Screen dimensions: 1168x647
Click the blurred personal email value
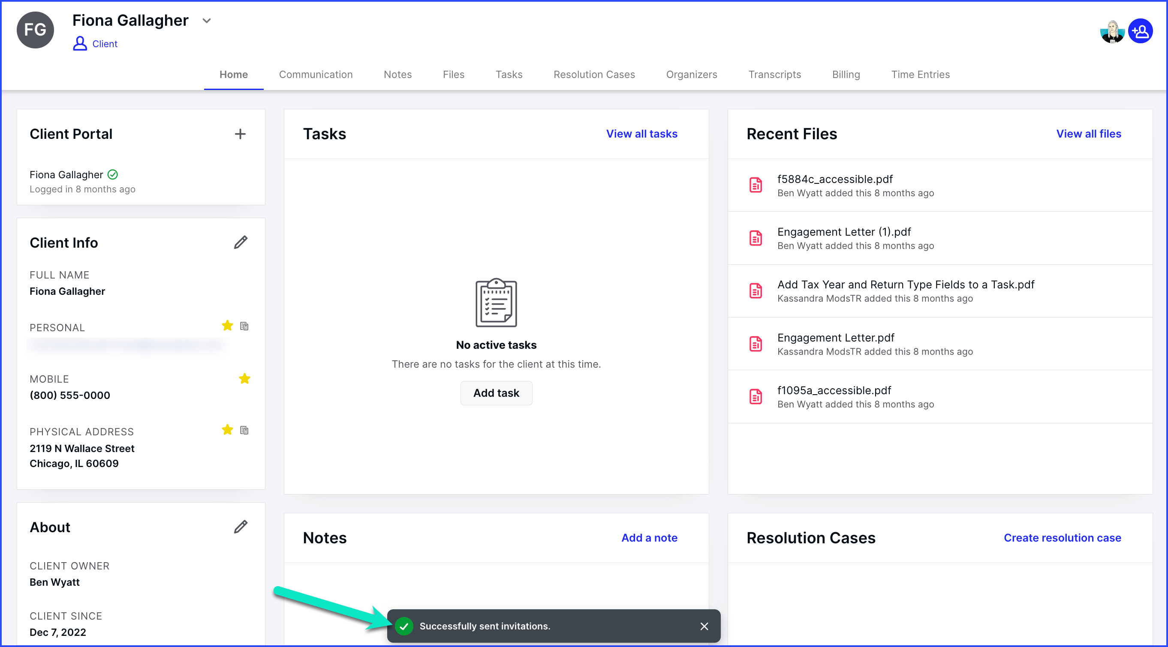click(x=127, y=346)
